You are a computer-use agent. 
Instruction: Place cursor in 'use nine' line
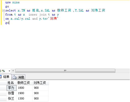[x=12, y=2]
